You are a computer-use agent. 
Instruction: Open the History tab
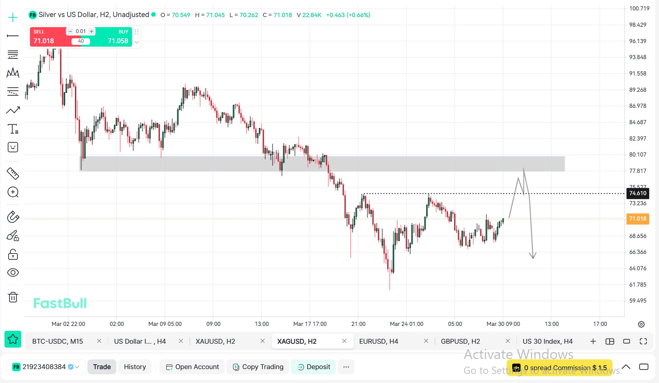[135, 367]
